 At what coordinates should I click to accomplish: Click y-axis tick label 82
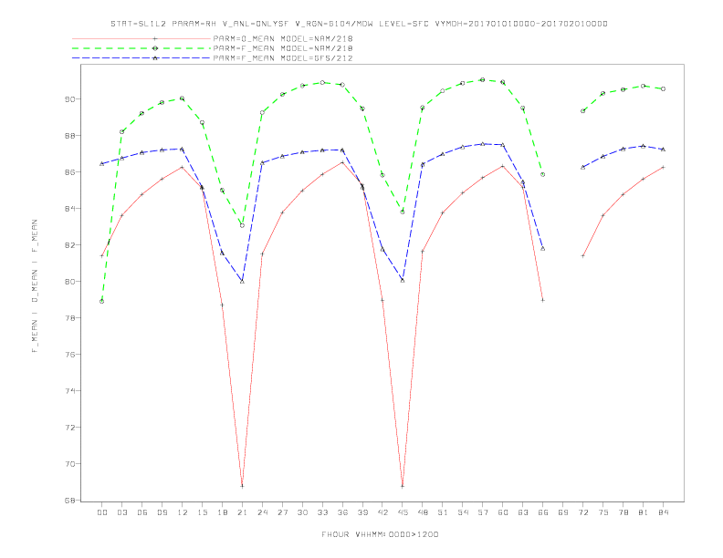69,245
